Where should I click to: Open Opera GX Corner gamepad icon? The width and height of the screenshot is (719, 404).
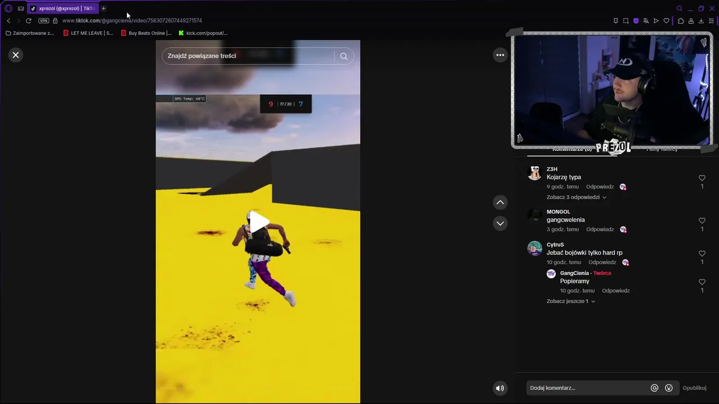point(21,8)
